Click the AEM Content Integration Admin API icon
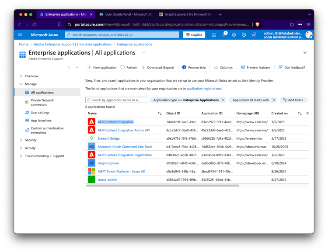 [x=91, y=130]
